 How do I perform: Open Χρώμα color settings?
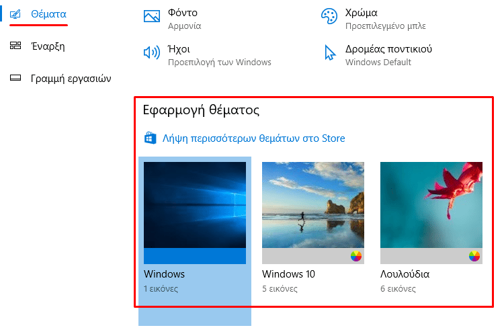374,19
